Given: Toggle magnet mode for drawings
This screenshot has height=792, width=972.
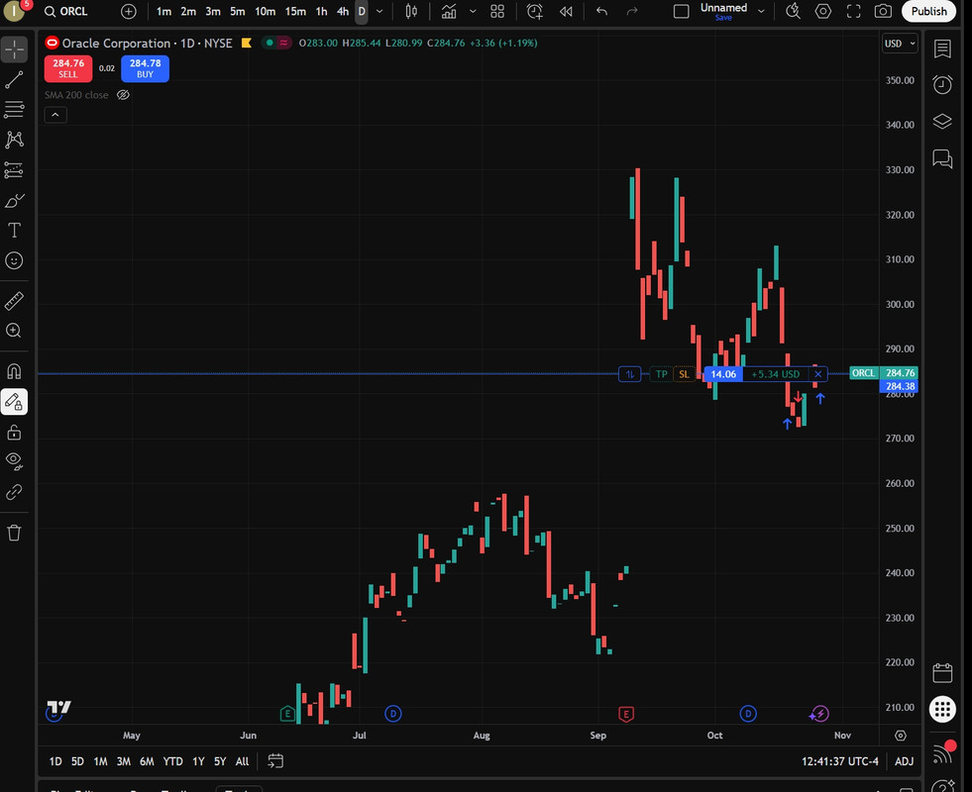Looking at the screenshot, I should [14, 371].
